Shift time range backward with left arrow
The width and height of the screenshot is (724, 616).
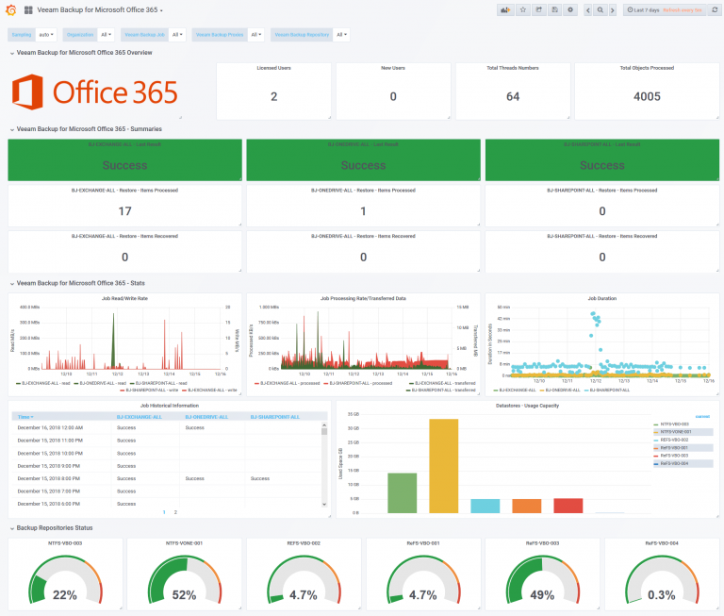(588, 9)
